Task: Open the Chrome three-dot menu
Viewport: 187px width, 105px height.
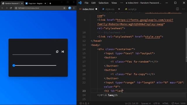Action: [74, 8]
